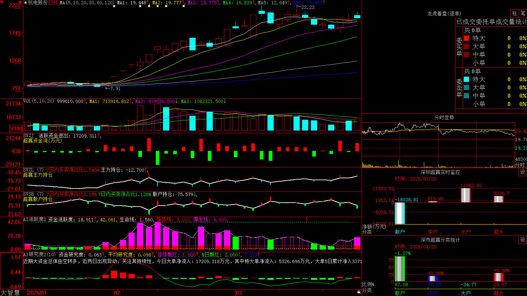Screen dimensions: 527x296
Task: Click the 819.49 中户 bar in 实时监控
Action: pyautogui.click(x=433, y=202)
